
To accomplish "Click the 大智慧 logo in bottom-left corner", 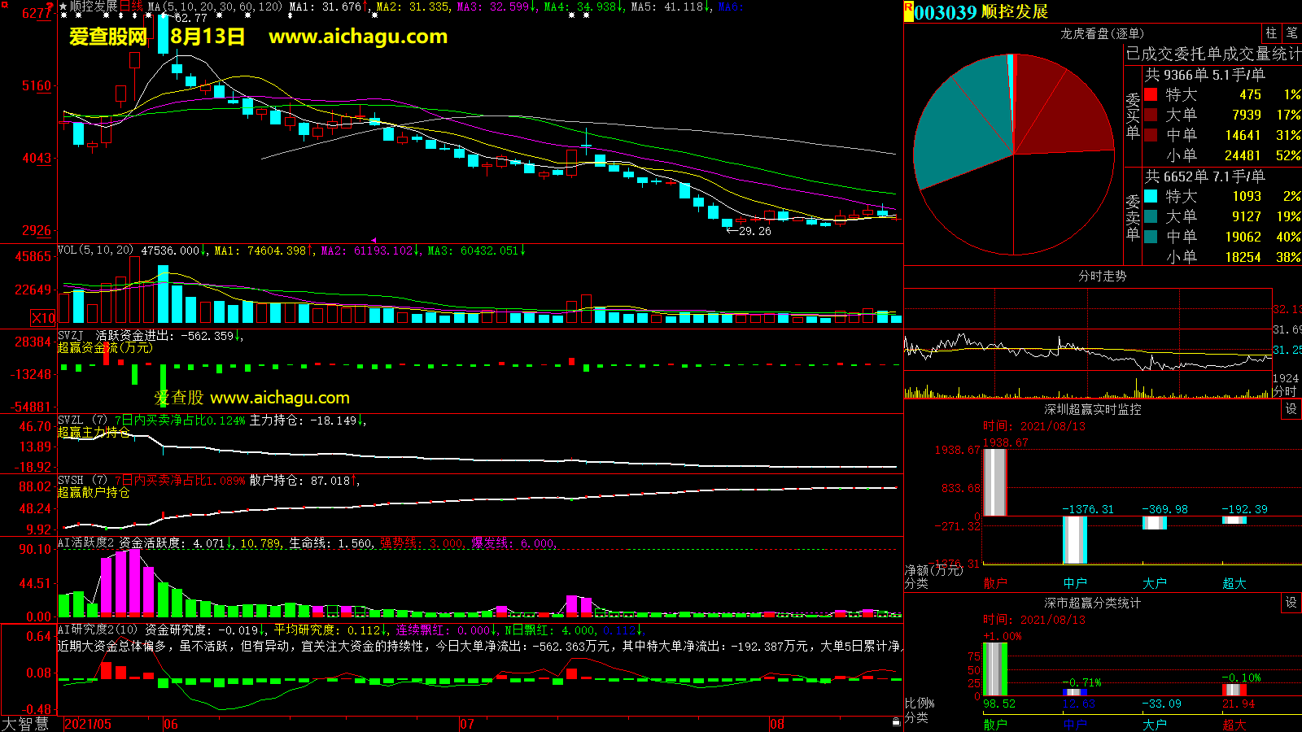I will (x=25, y=723).
